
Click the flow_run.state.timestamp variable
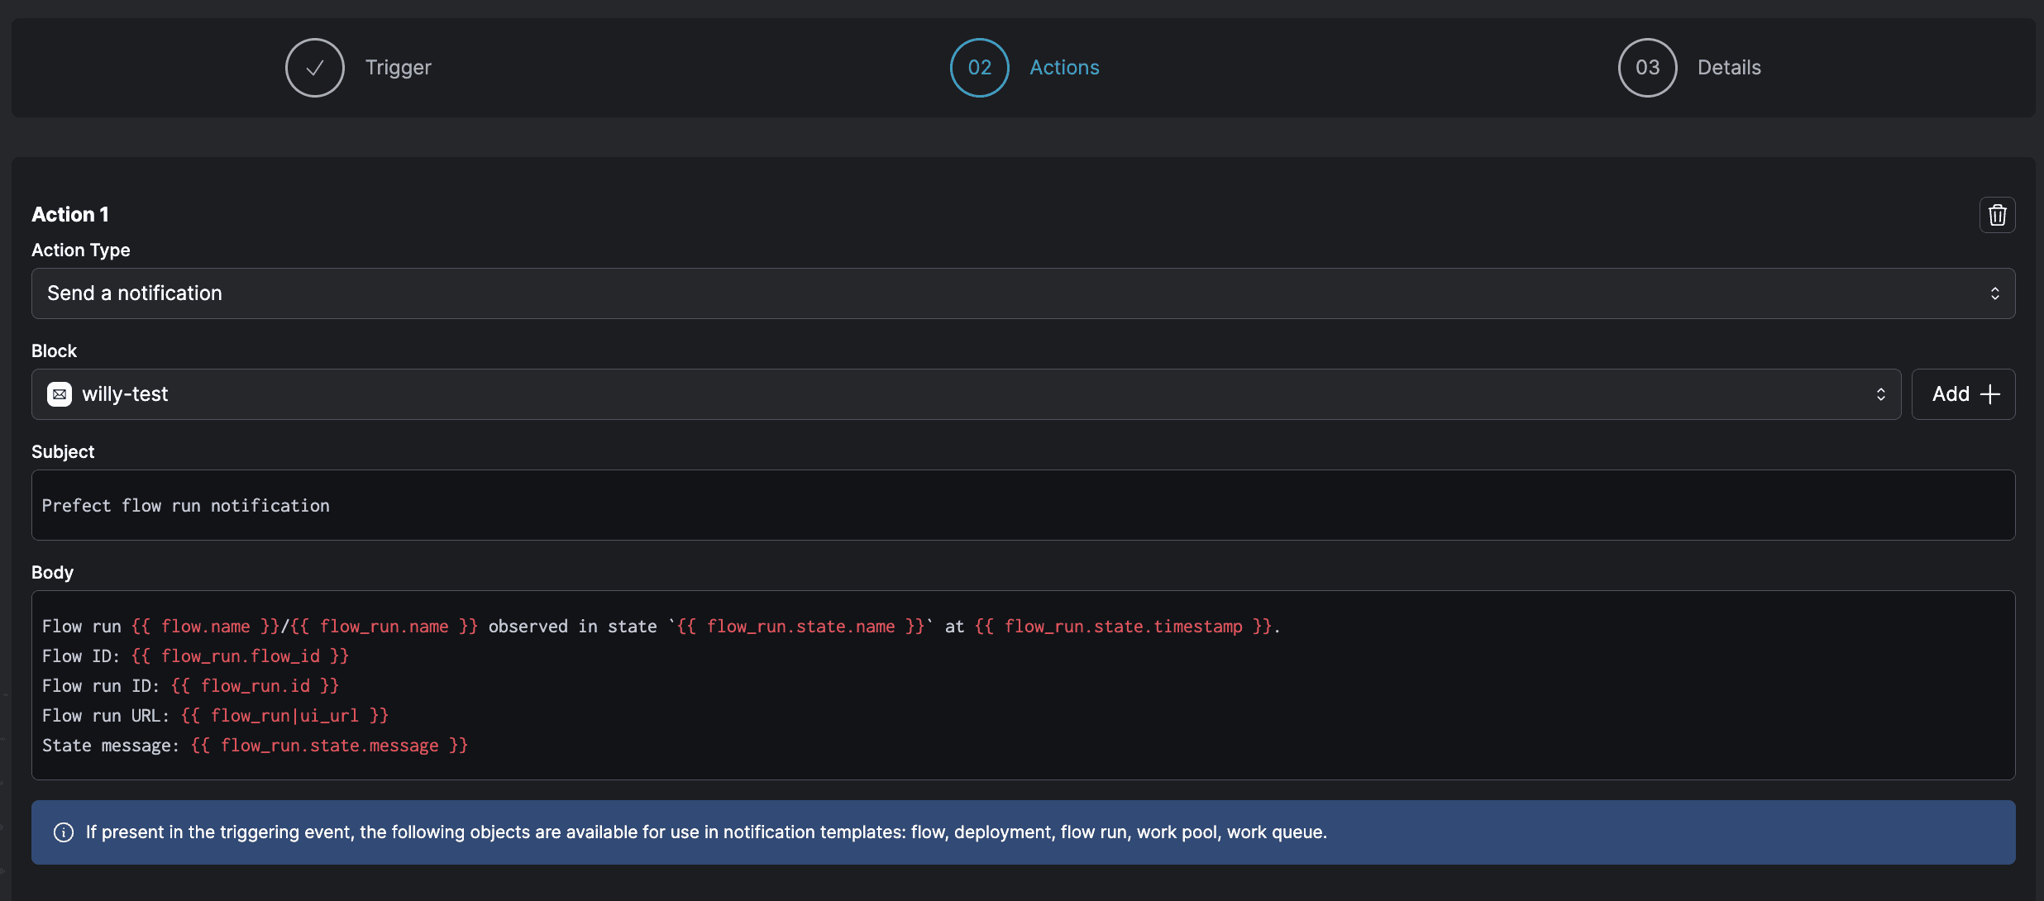tap(1123, 627)
